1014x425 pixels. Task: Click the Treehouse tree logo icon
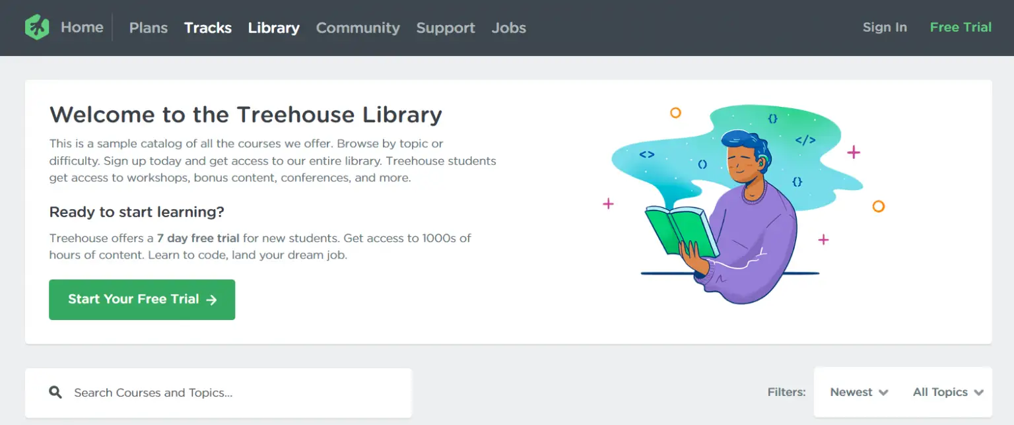(36, 27)
